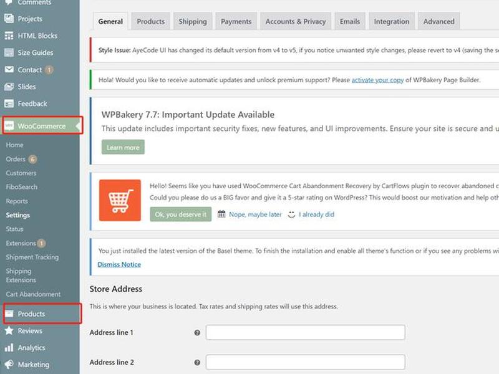Open the Analytics menu label
499x374 pixels.
[31, 348]
